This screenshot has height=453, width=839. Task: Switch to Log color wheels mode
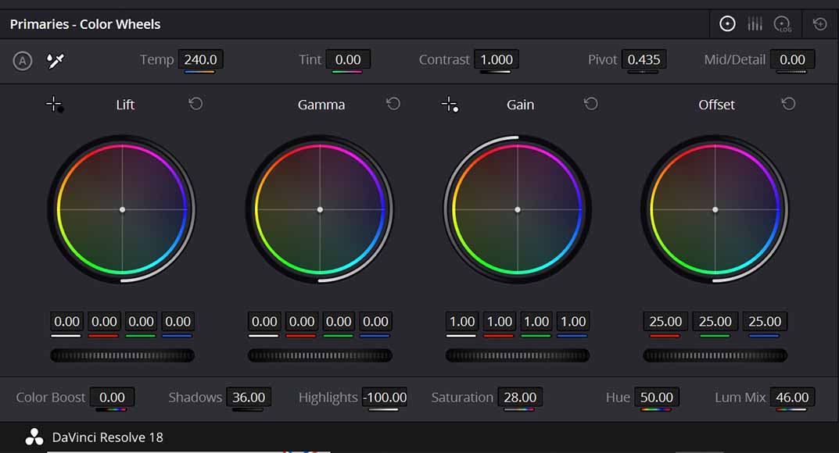[783, 23]
